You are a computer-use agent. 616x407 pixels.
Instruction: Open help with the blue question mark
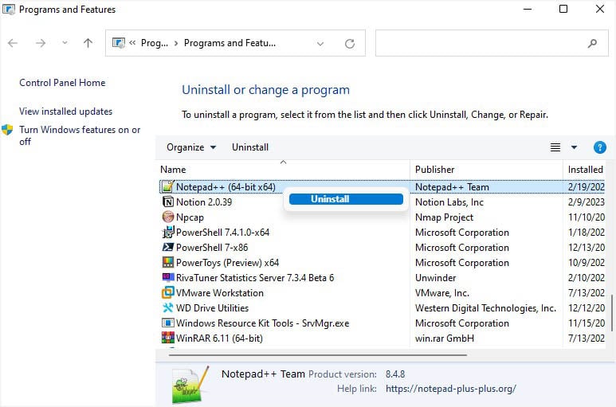[x=599, y=147]
